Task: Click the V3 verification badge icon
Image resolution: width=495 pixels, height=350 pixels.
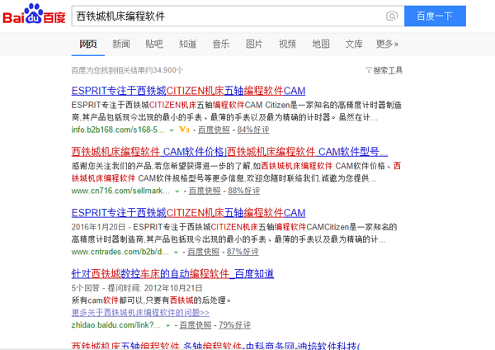Action: (184, 130)
